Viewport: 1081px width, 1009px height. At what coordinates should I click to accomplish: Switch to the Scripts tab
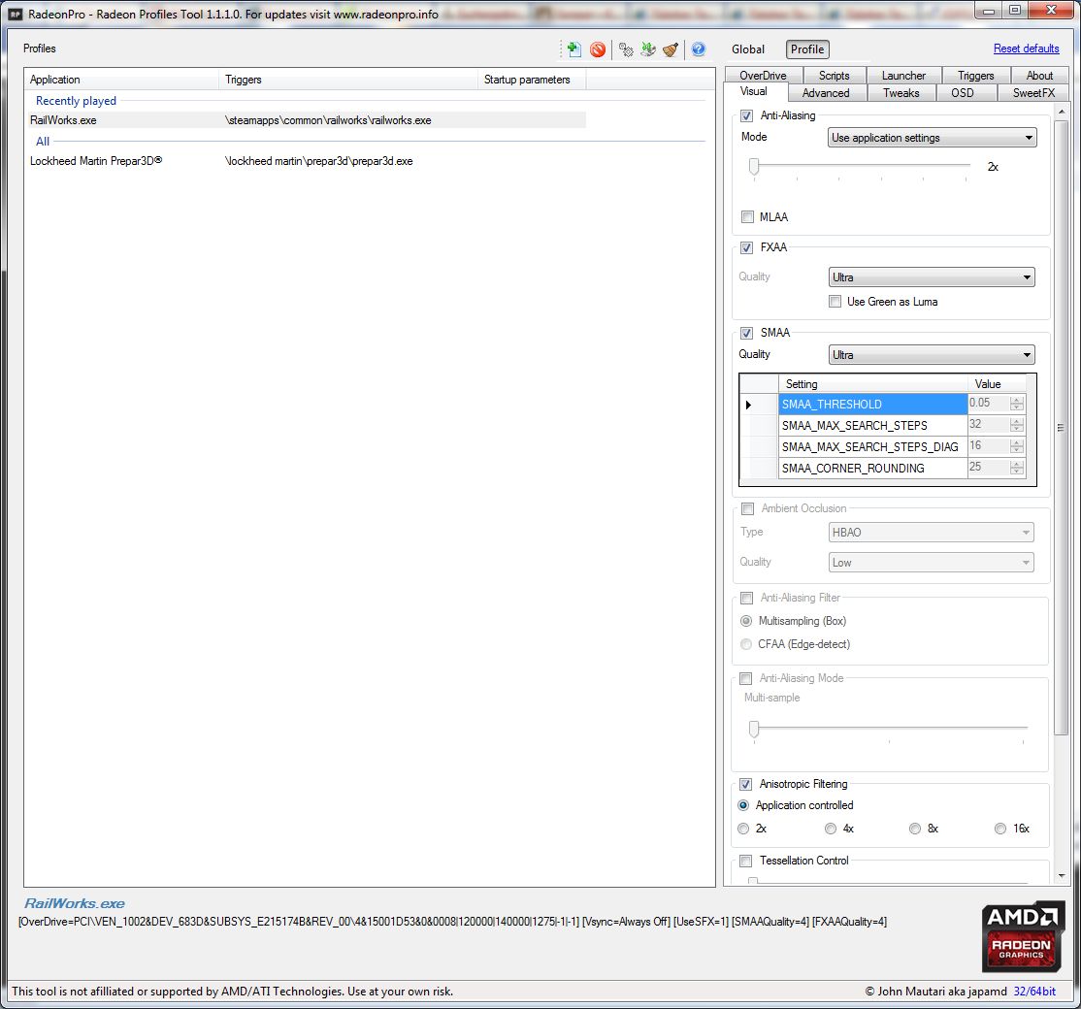(x=835, y=76)
